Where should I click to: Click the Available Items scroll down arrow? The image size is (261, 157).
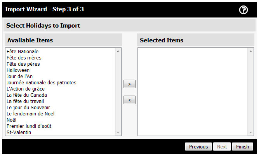coord(118,133)
